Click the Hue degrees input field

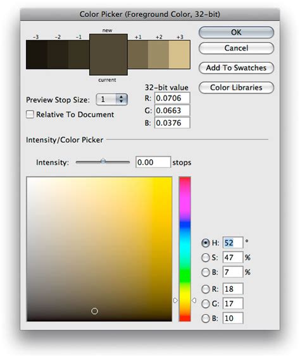click(233, 243)
